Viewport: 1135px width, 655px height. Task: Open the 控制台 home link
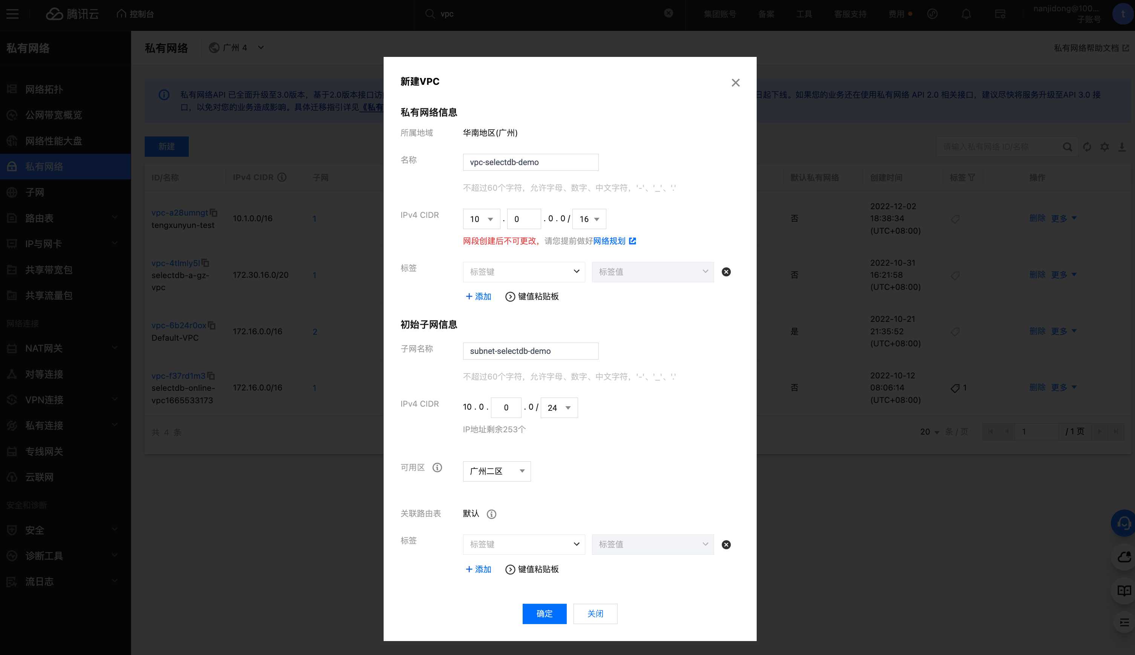tap(135, 14)
